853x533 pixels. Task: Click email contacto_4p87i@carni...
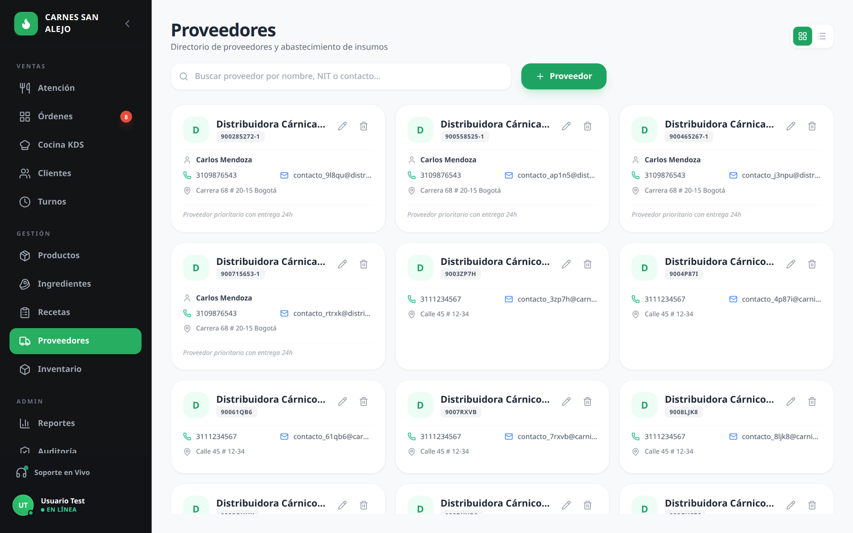(x=782, y=299)
